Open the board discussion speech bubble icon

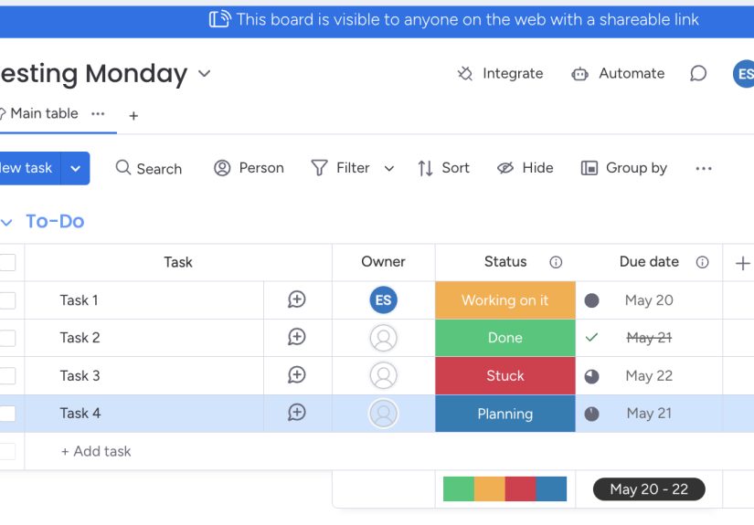tap(697, 73)
